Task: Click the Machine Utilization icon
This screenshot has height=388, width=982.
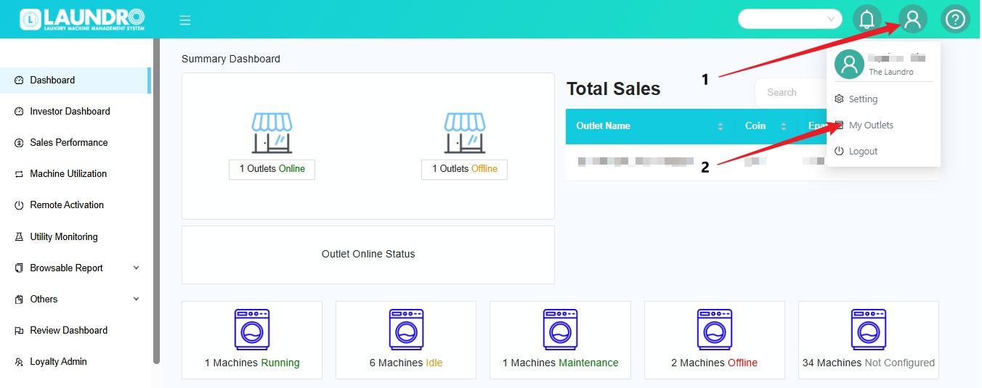Action: click(19, 174)
